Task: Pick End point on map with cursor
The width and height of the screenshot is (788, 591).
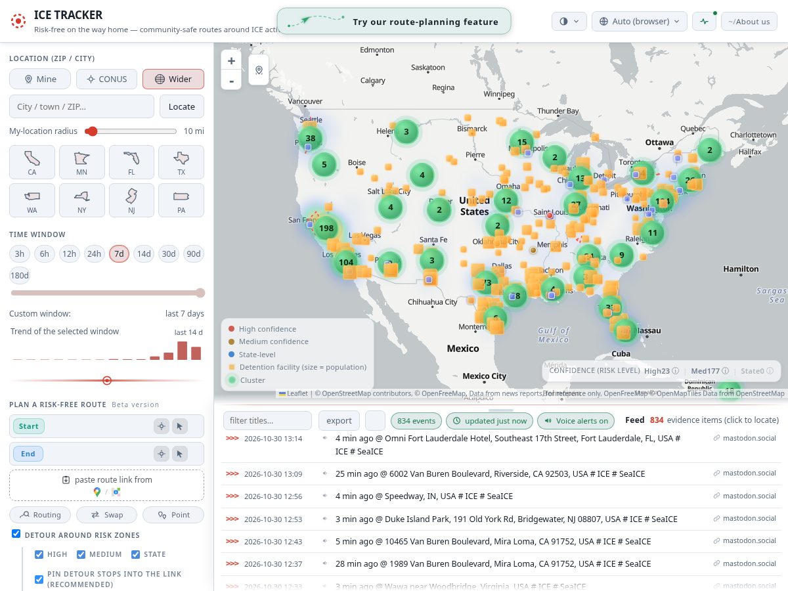Action: [180, 454]
